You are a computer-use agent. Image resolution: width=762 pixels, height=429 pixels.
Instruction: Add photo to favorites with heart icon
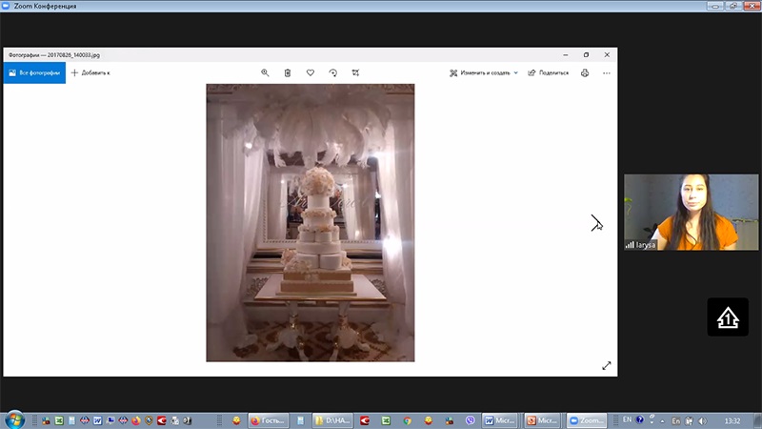[x=311, y=72]
